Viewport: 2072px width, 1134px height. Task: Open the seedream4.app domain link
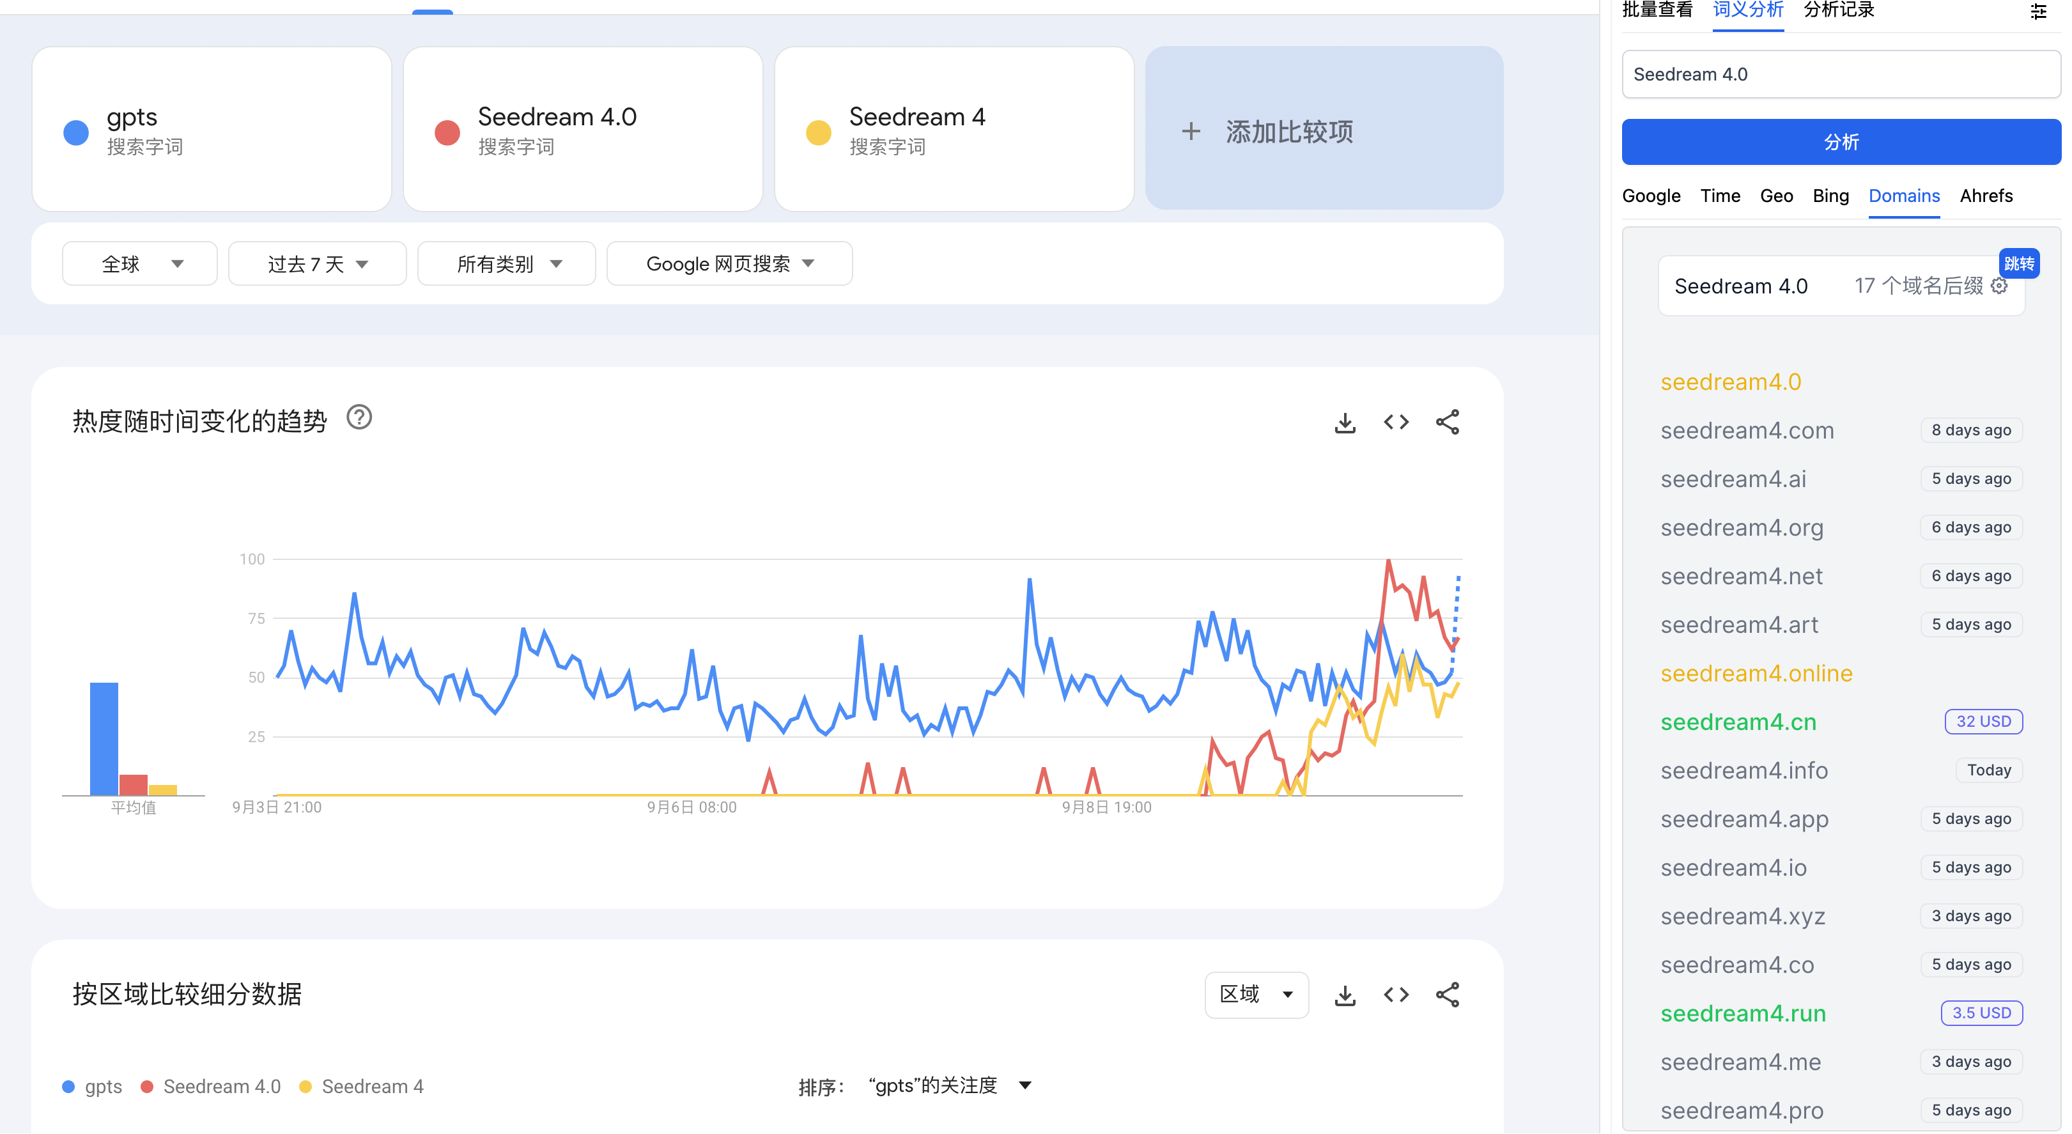[x=1745, y=819]
